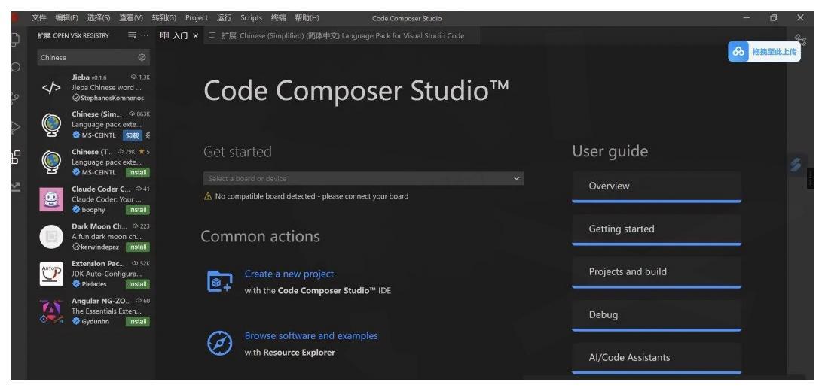Viewport: 825px width, 391px height.
Task: Open the Project menu
Action: tap(196, 18)
